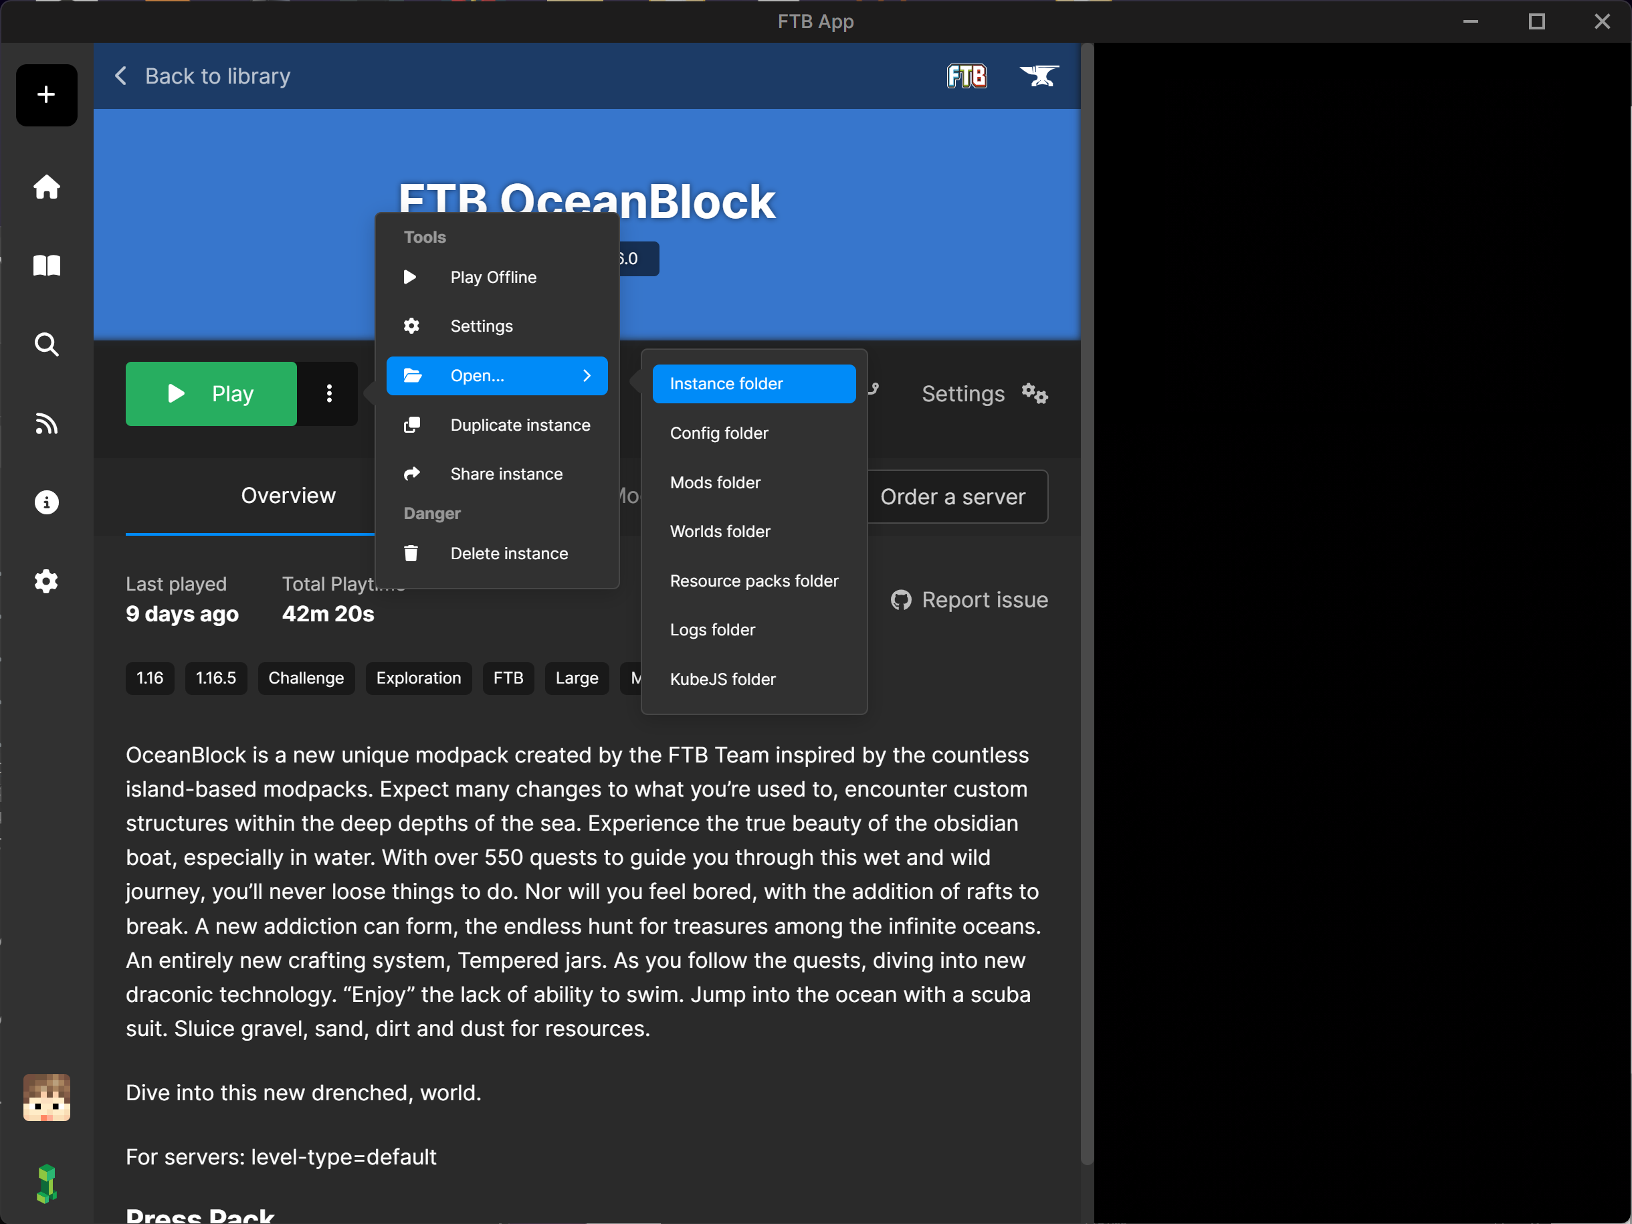Viewport: 1632px width, 1224px height.
Task: Click the Order a server button
Action: tap(952, 497)
